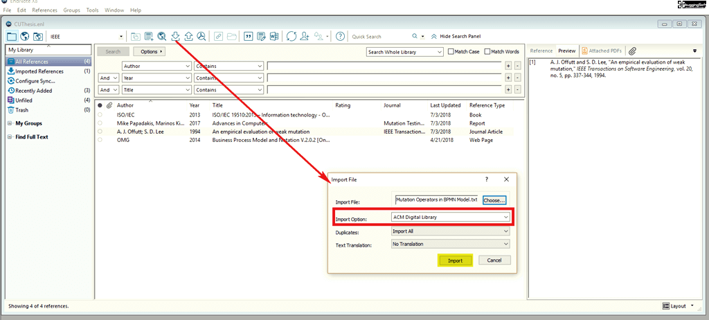Screen dimensions: 709x320
Task: Switch to the Reference tab
Action: [x=541, y=51]
